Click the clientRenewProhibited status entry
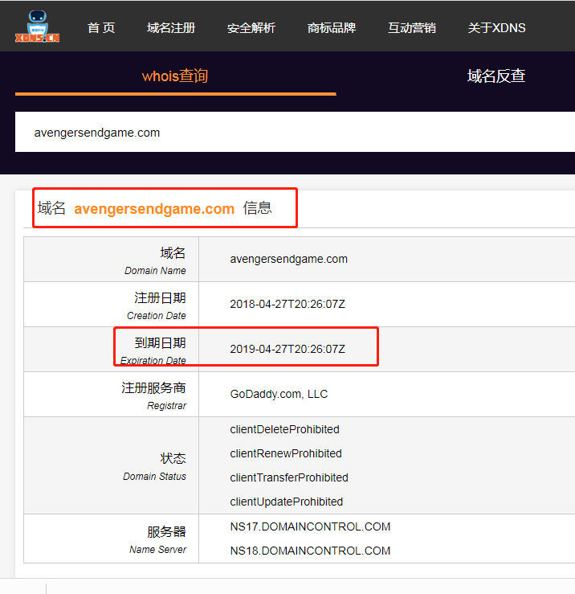This screenshot has height=594, width=575. point(286,453)
